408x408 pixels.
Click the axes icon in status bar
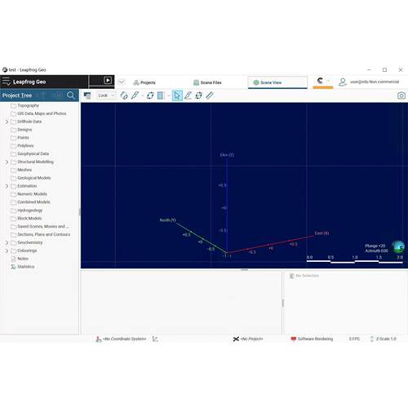(x=155, y=339)
